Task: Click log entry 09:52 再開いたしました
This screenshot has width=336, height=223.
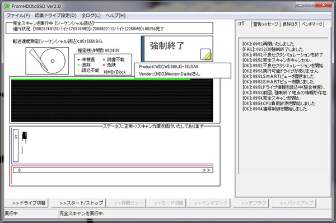Action: tap(269, 44)
